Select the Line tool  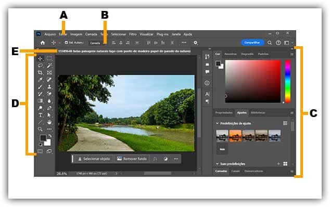(40, 122)
